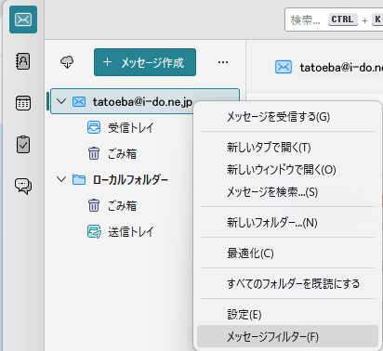Open the Address Book icon
This screenshot has height=351, width=383.
coord(23,61)
